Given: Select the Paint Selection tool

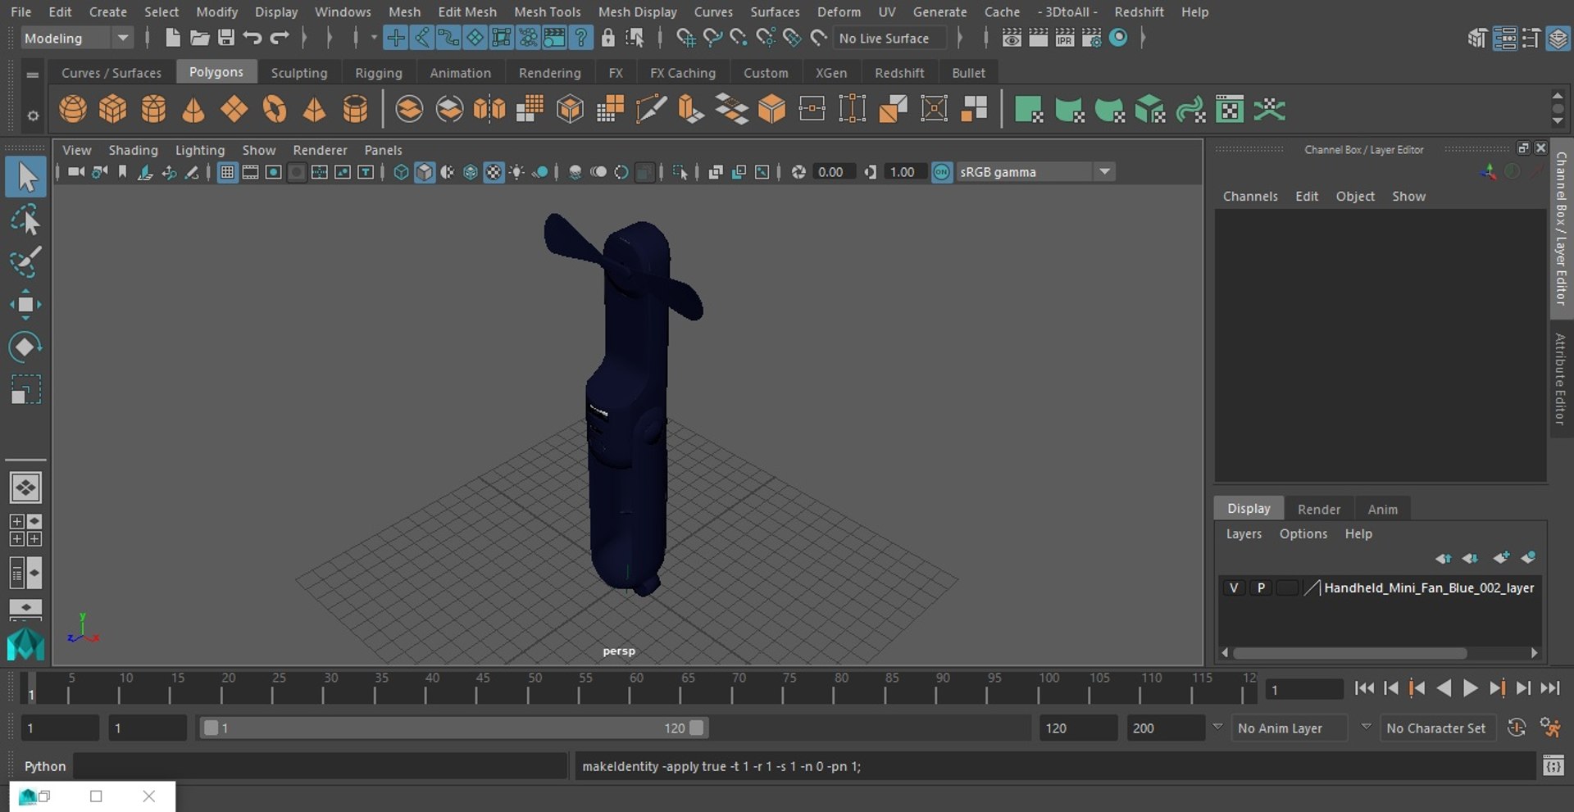Looking at the screenshot, I should coord(26,261).
